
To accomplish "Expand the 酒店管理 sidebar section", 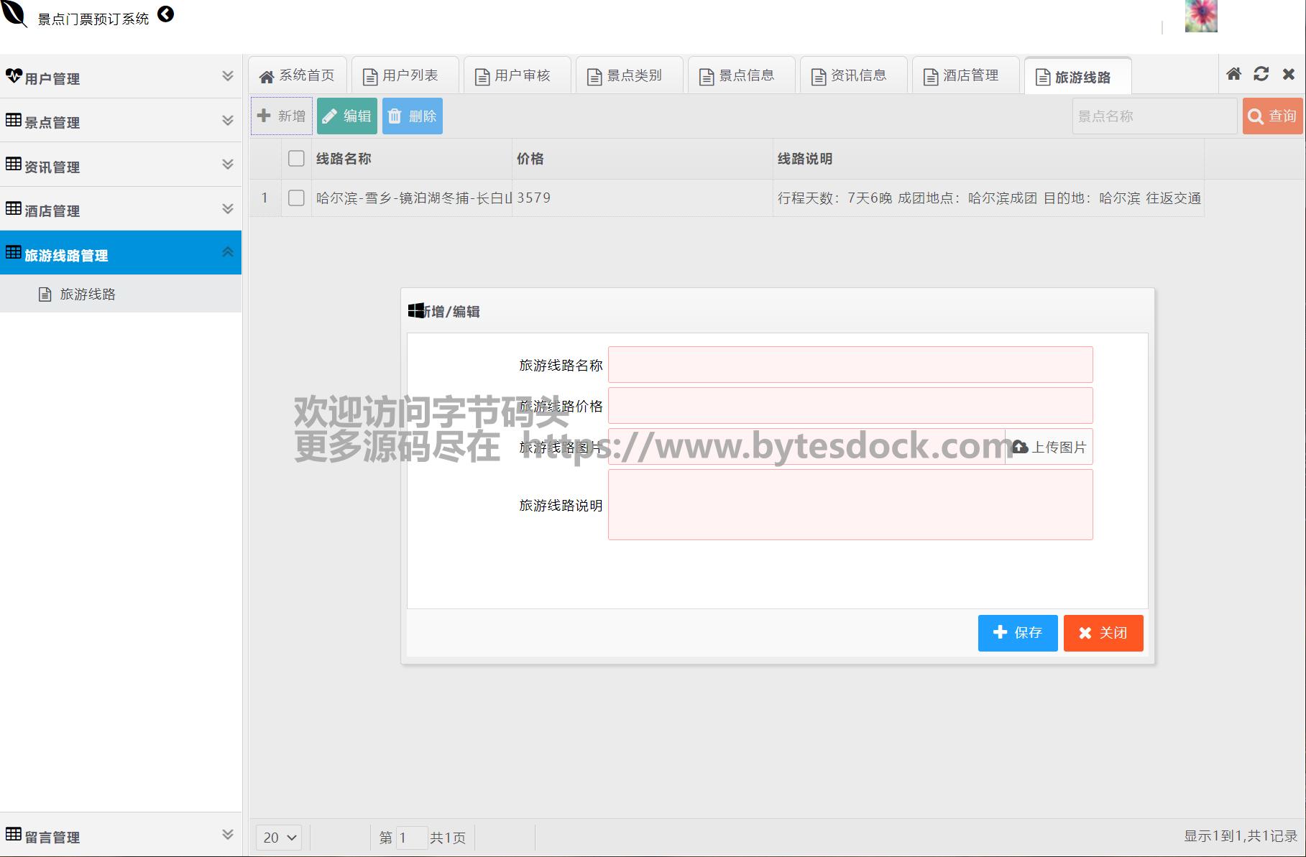I will coord(121,209).
